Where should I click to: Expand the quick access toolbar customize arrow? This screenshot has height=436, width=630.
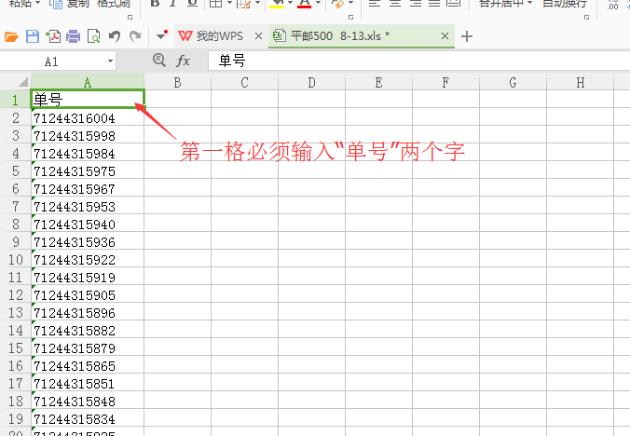coord(162,37)
